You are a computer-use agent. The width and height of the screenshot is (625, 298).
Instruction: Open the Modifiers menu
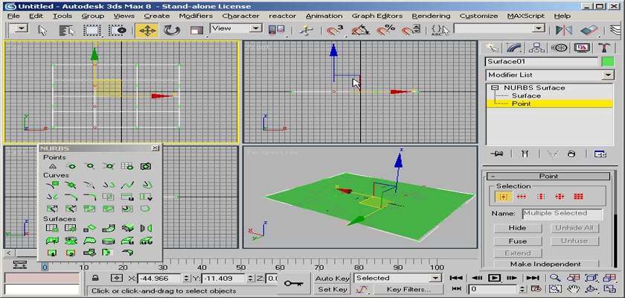tap(196, 16)
